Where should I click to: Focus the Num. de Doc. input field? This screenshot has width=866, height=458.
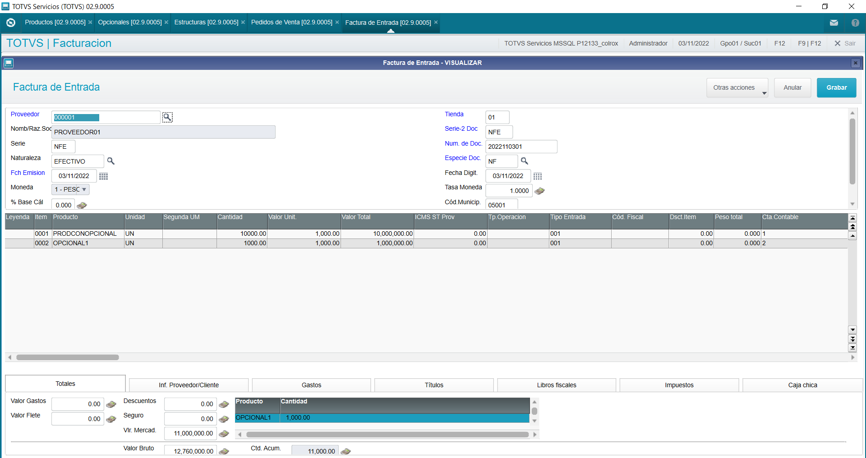tap(521, 147)
